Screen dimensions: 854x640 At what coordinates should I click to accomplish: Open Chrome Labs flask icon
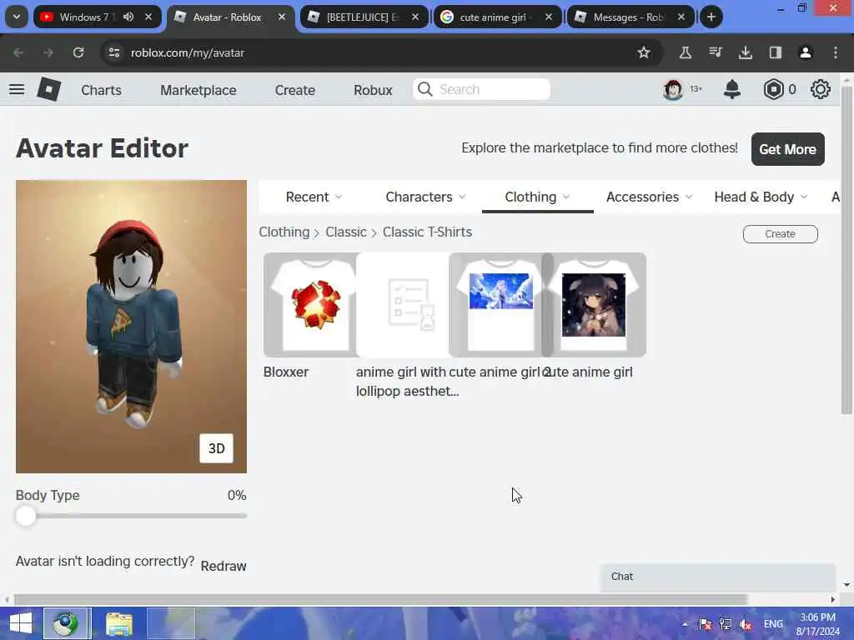pos(686,52)
